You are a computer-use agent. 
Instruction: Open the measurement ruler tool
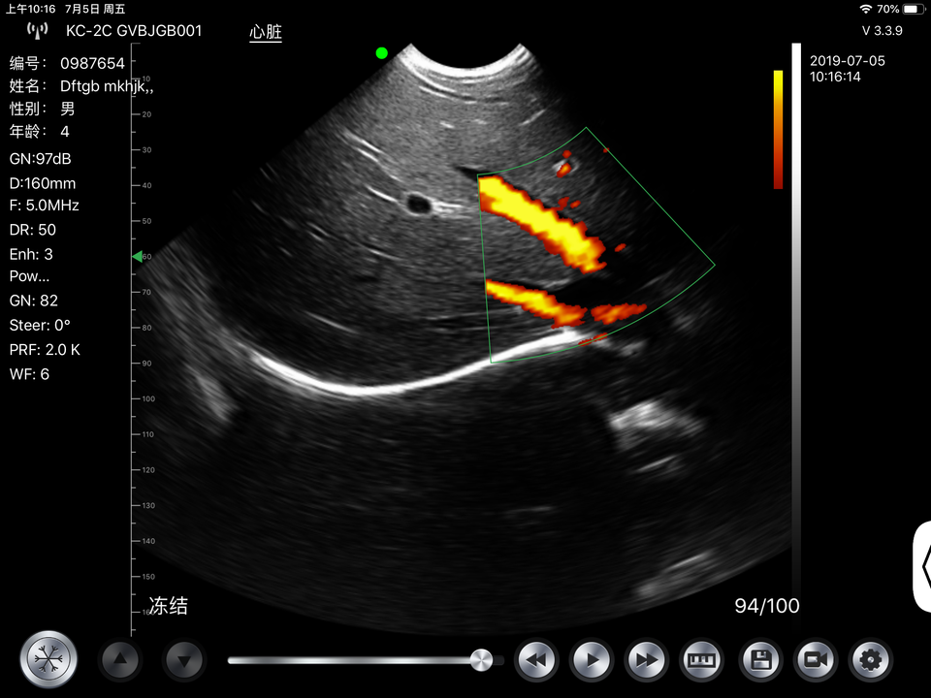[x=701, y=660]
